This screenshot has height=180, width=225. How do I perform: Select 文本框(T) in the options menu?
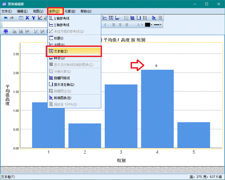point(74,51)
